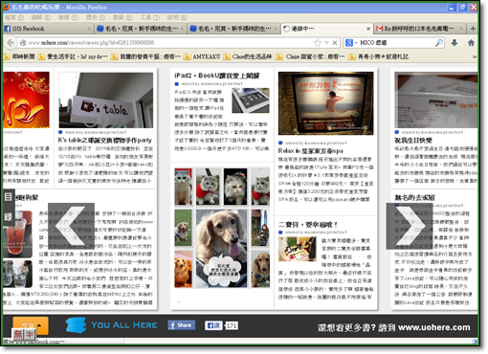The width and height of the screenshot is (488, 354).
Task: Go to the home page icon
Action: [471, 43]
